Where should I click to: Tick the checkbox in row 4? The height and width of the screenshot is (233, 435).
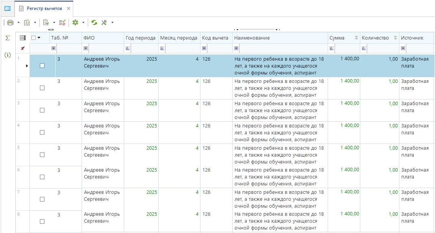coord(42,132)
